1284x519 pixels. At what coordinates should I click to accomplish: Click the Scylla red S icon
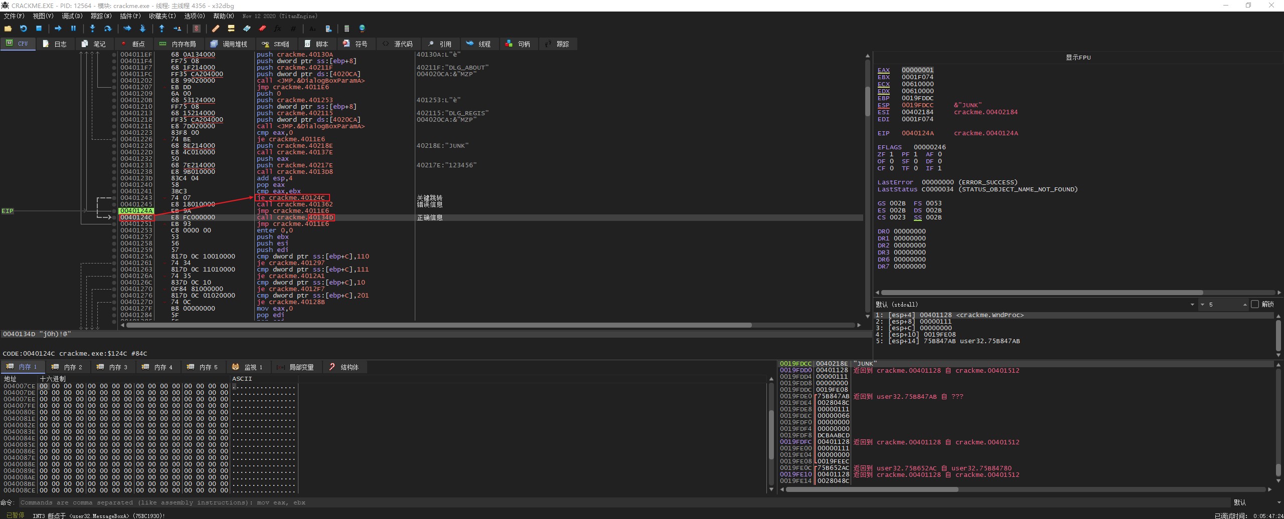[197, 29]
